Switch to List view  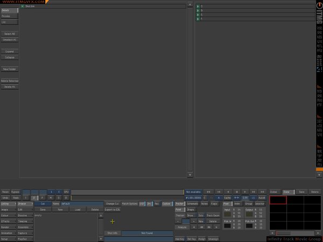pos(10,22)
